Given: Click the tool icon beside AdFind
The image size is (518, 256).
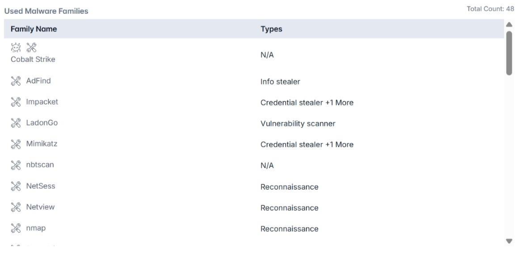Looking at the screenshot, I should click(x=15, y=81).
